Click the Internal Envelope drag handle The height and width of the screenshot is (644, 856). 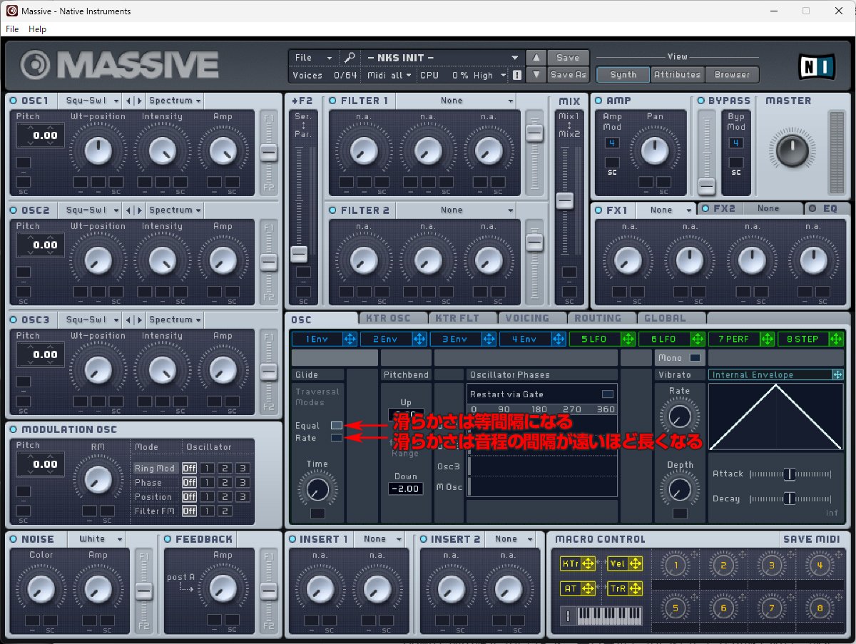pyautogui.click(x=837, y=374)
